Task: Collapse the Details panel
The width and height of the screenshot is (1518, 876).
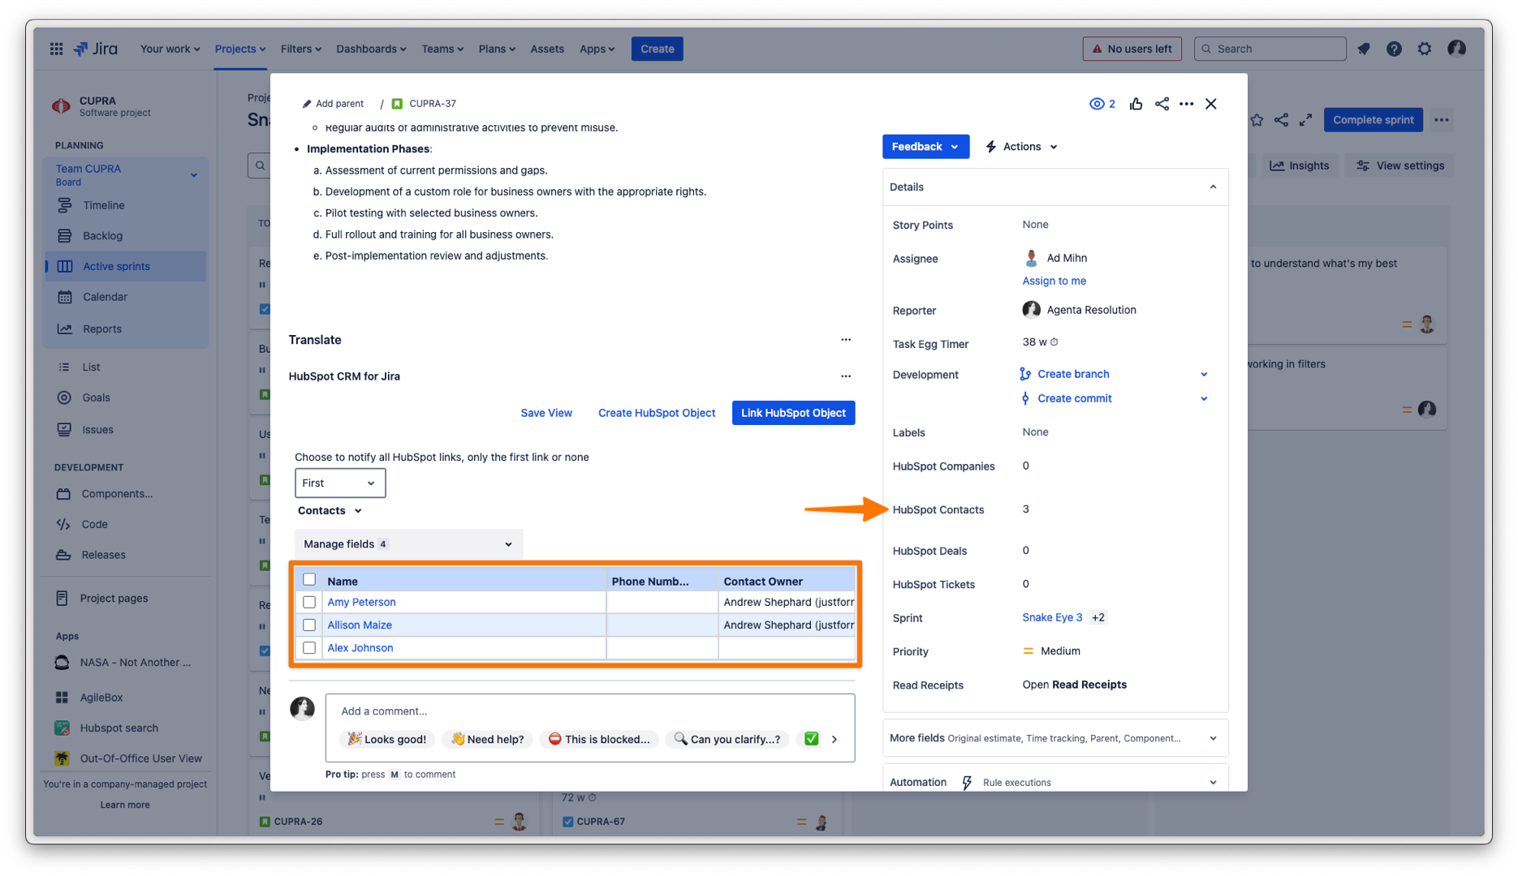Action: click(1213, 187)
